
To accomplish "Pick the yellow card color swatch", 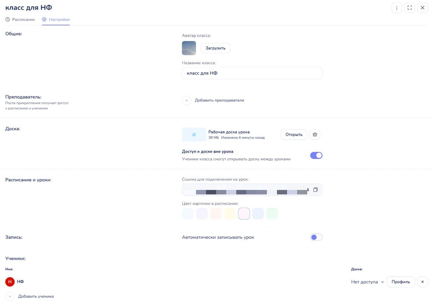I will (230, 214).
